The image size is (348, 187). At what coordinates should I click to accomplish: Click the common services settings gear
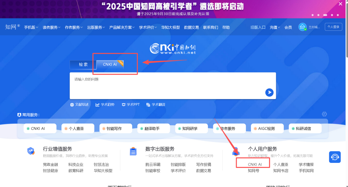tap(324, 114)
